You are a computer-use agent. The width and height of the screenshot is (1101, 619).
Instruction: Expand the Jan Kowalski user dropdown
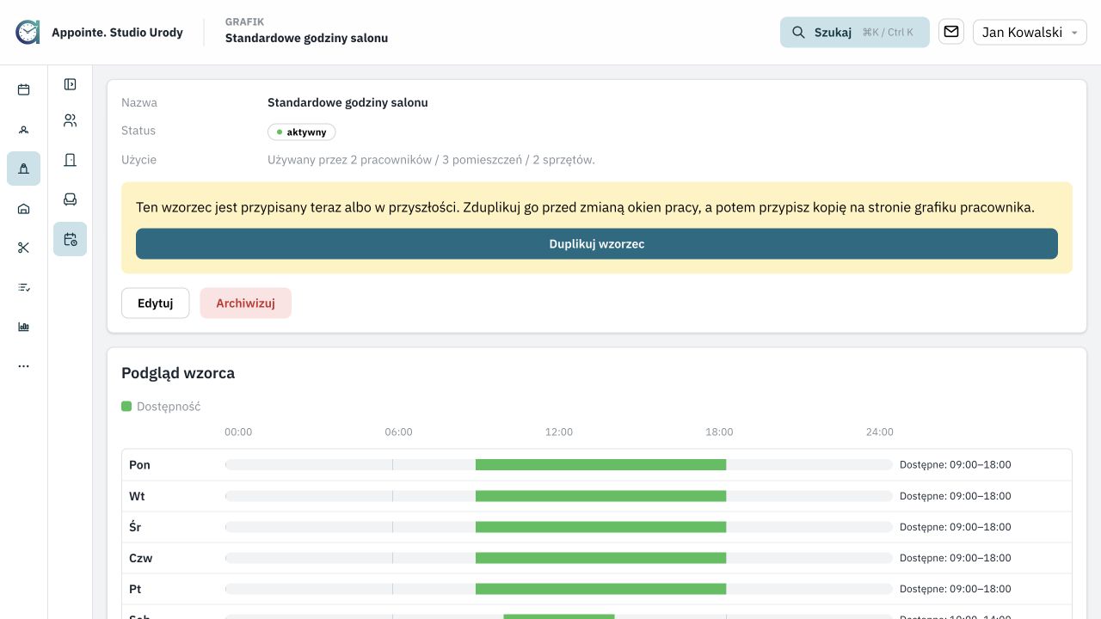(x=1030, y=32)
